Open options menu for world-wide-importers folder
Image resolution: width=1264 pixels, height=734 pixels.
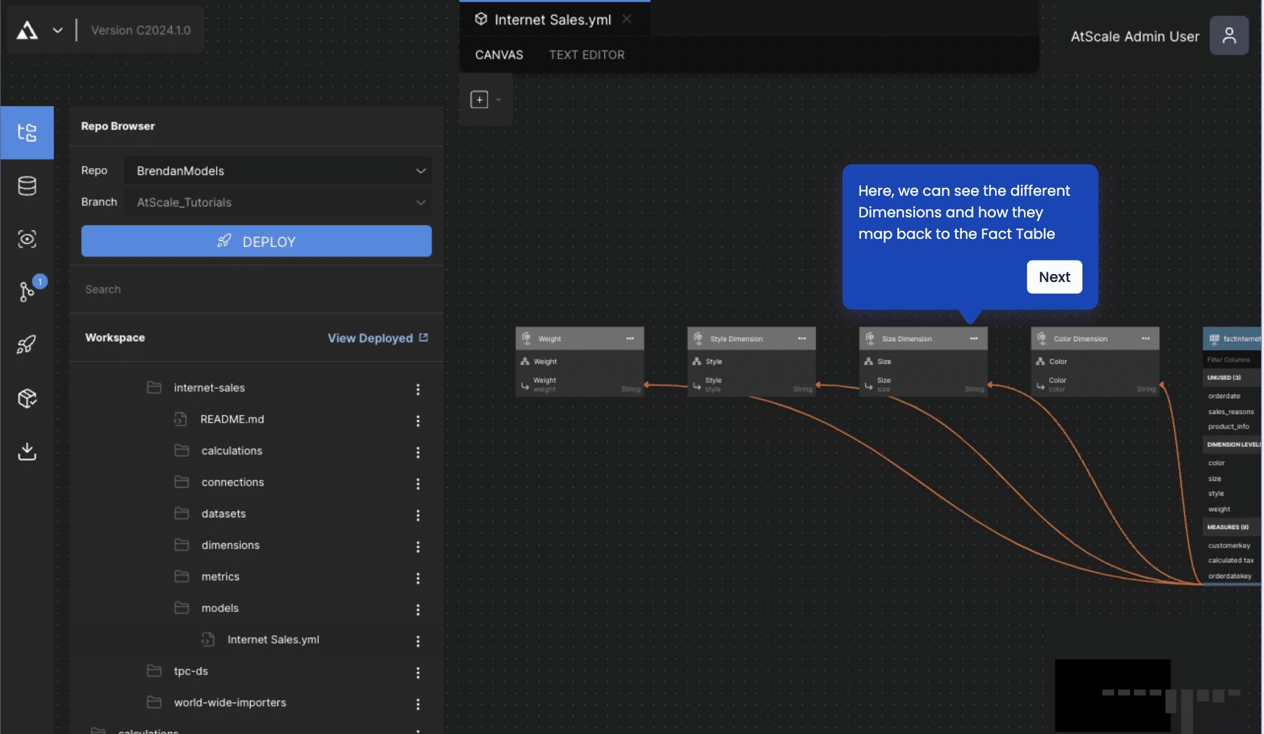pos(418,704)
